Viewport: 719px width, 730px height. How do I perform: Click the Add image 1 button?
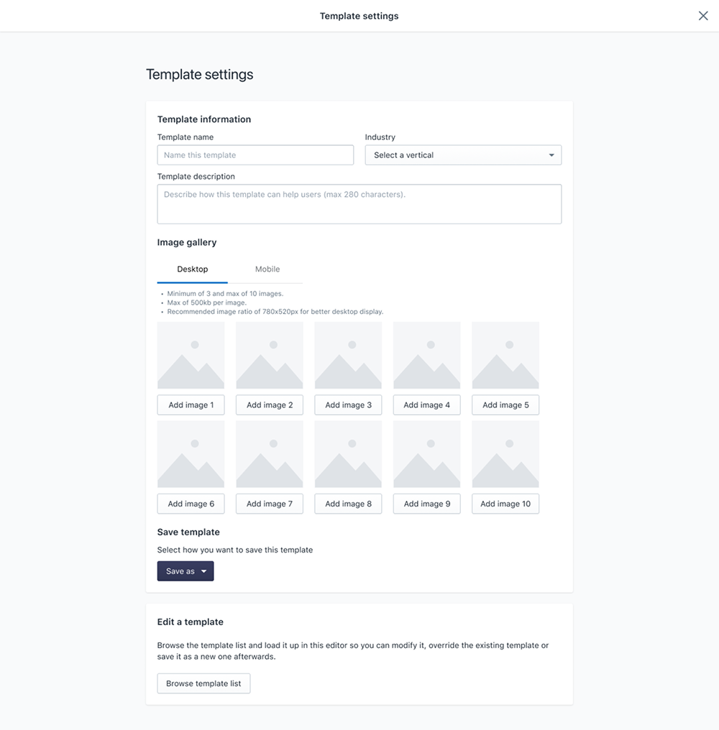(191, 405)
